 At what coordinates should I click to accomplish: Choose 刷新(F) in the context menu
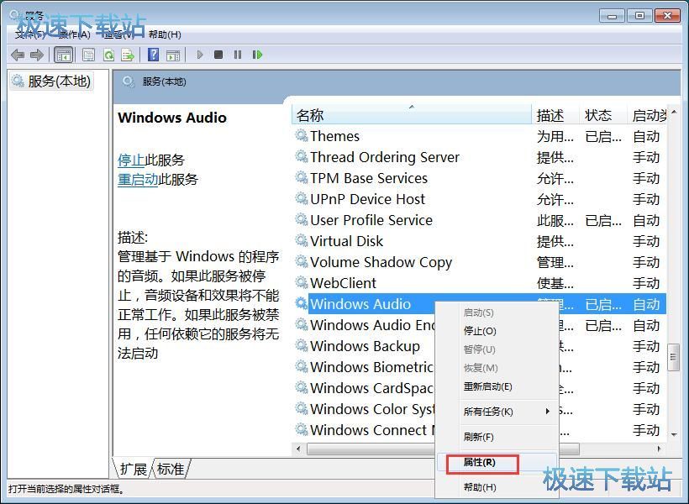pyautogui.click(x=479, y=437)
